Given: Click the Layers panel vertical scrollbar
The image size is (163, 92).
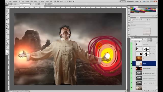Looking at the screenshot, I should 157,66.
